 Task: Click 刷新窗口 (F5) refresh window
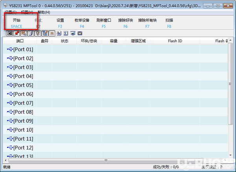click(104, 23)
